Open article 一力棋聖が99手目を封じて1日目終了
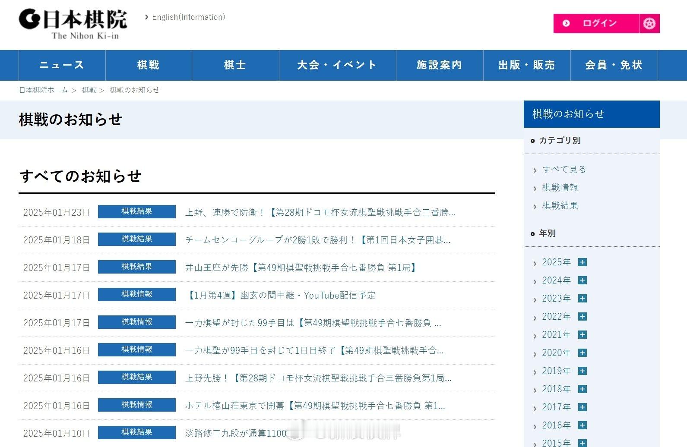 click(x=314, y=351)
